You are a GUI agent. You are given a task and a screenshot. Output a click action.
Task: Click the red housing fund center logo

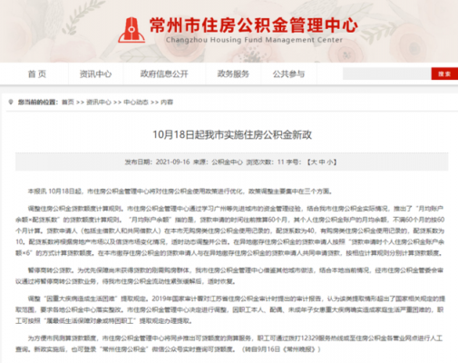132,30
